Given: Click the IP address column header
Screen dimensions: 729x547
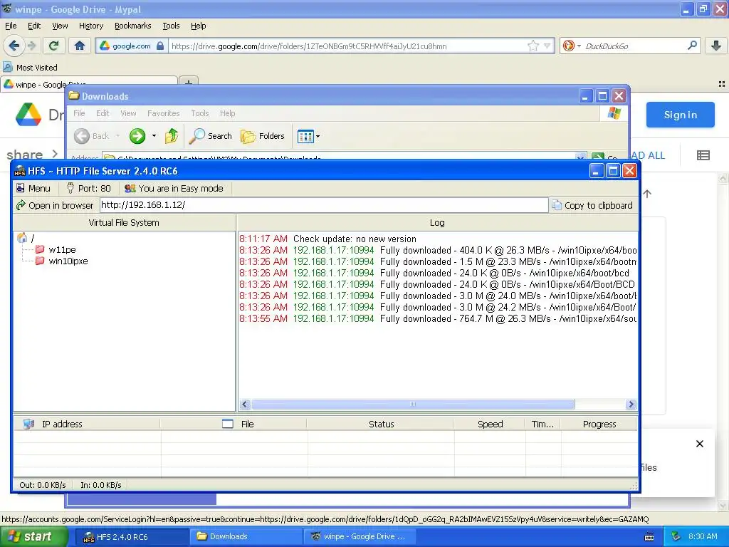Looking at the screenshot, I should (x=87, y=424).
